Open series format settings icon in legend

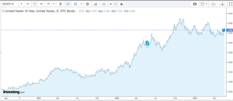[x=83, y=11]
